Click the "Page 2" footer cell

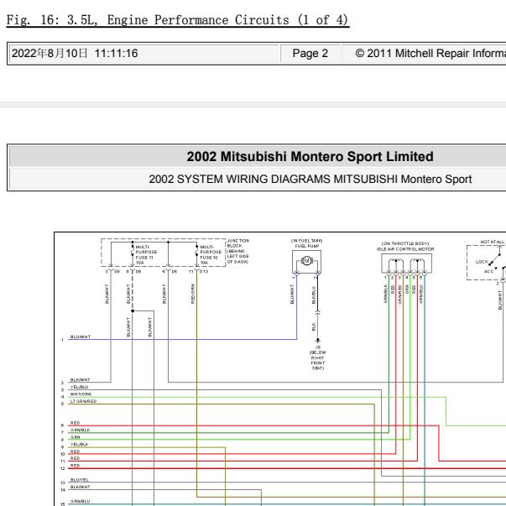310,53
